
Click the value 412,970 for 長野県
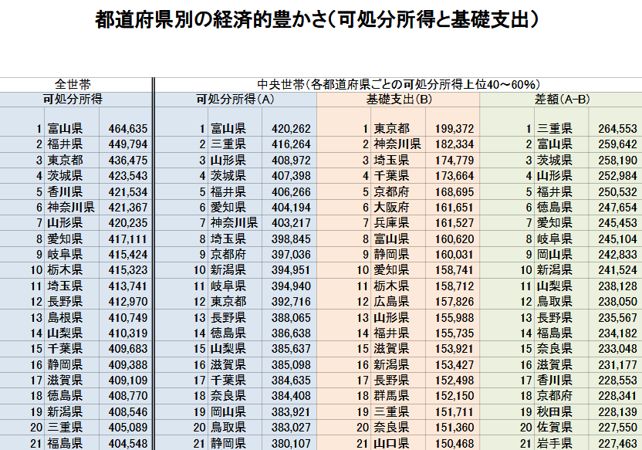pyautogui.click(x=128, y=301)
